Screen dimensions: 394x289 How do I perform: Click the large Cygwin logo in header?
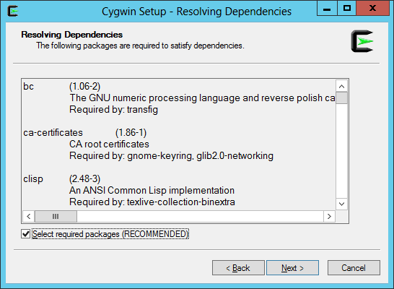point(362,41)
